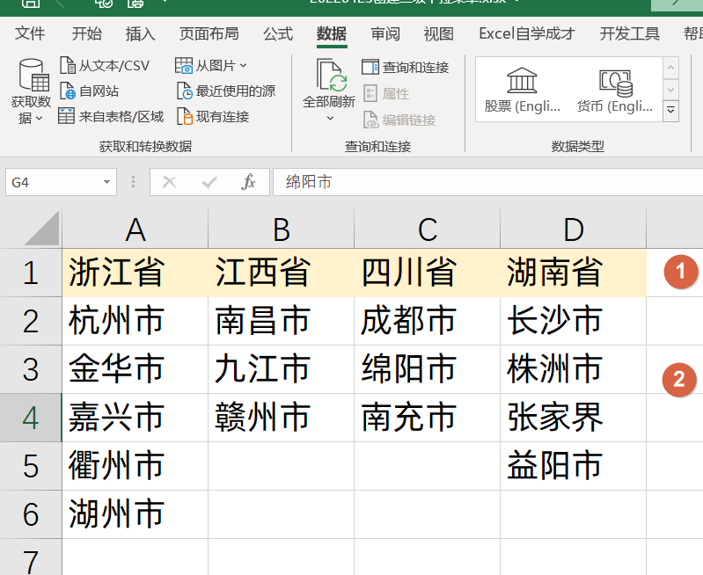The width and height of the screenshot is (703, 575).
Task: Select row 6 header
Action: (31, 514)
